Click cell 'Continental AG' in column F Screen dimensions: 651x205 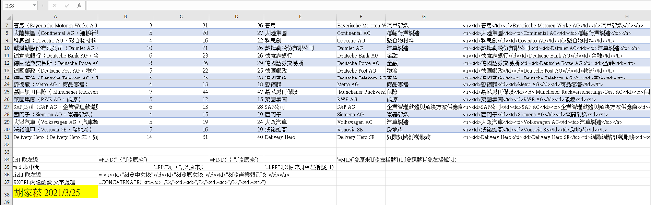361,33
